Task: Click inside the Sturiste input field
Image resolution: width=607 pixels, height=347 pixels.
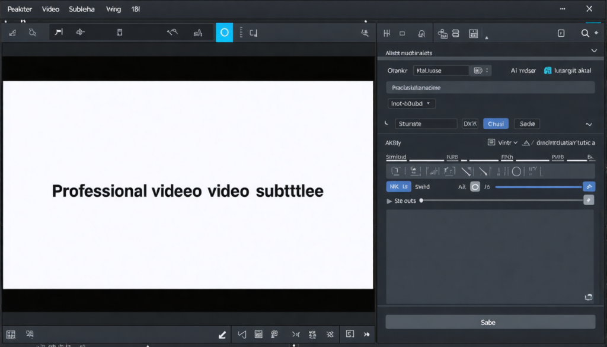Action: click(426, 123)
